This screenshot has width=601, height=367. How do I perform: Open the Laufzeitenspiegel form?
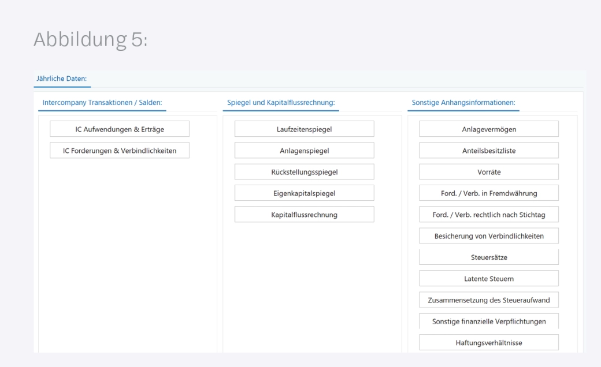click(x=304, y=129)
